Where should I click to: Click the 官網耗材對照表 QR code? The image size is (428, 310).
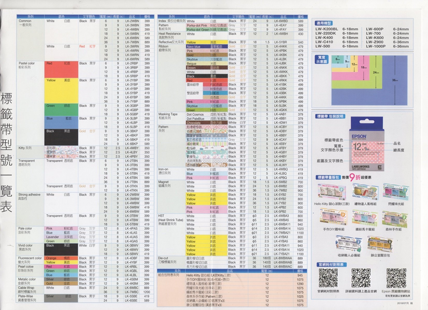click(328, 278)
